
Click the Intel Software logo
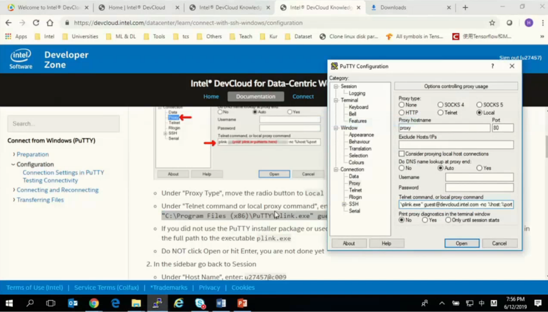click(21, 59)
